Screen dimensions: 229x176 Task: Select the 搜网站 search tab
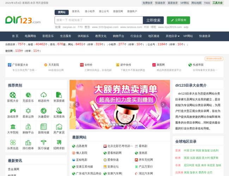point(62,12)
